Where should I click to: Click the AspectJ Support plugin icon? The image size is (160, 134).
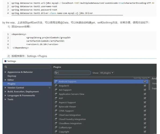pyautogui.click(x=56, y=102)
